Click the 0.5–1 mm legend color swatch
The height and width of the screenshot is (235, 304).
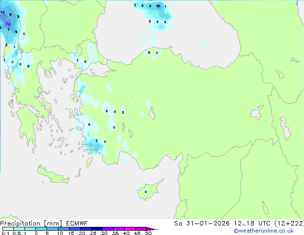tap(19, 229)
